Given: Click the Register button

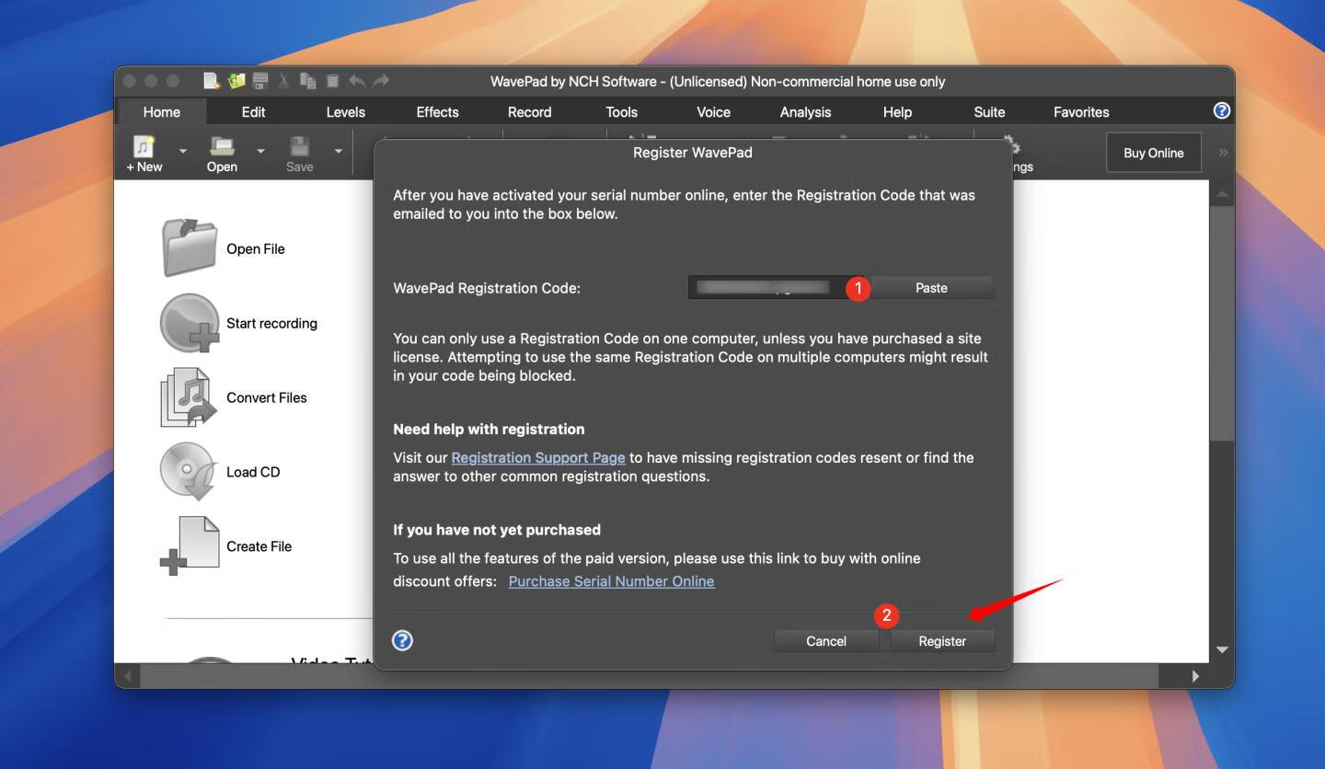Looking at the screenshot, I should (x=942, y=641).
